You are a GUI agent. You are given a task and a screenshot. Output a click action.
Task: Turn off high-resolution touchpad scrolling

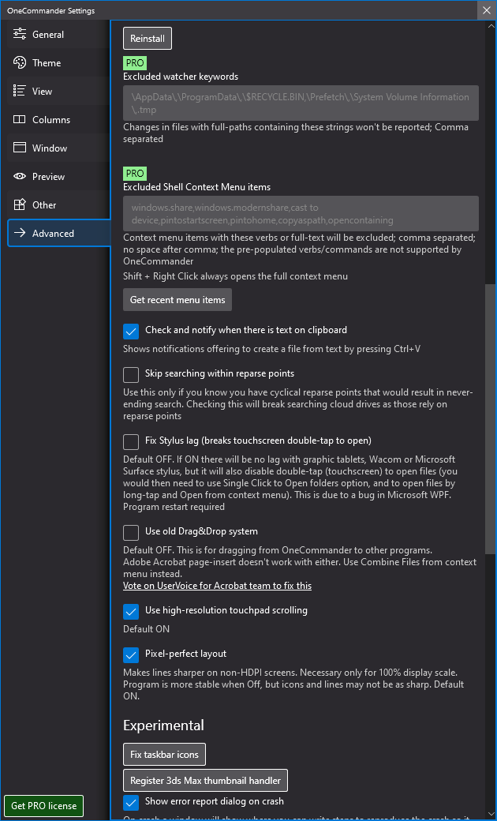pos(131,611)
